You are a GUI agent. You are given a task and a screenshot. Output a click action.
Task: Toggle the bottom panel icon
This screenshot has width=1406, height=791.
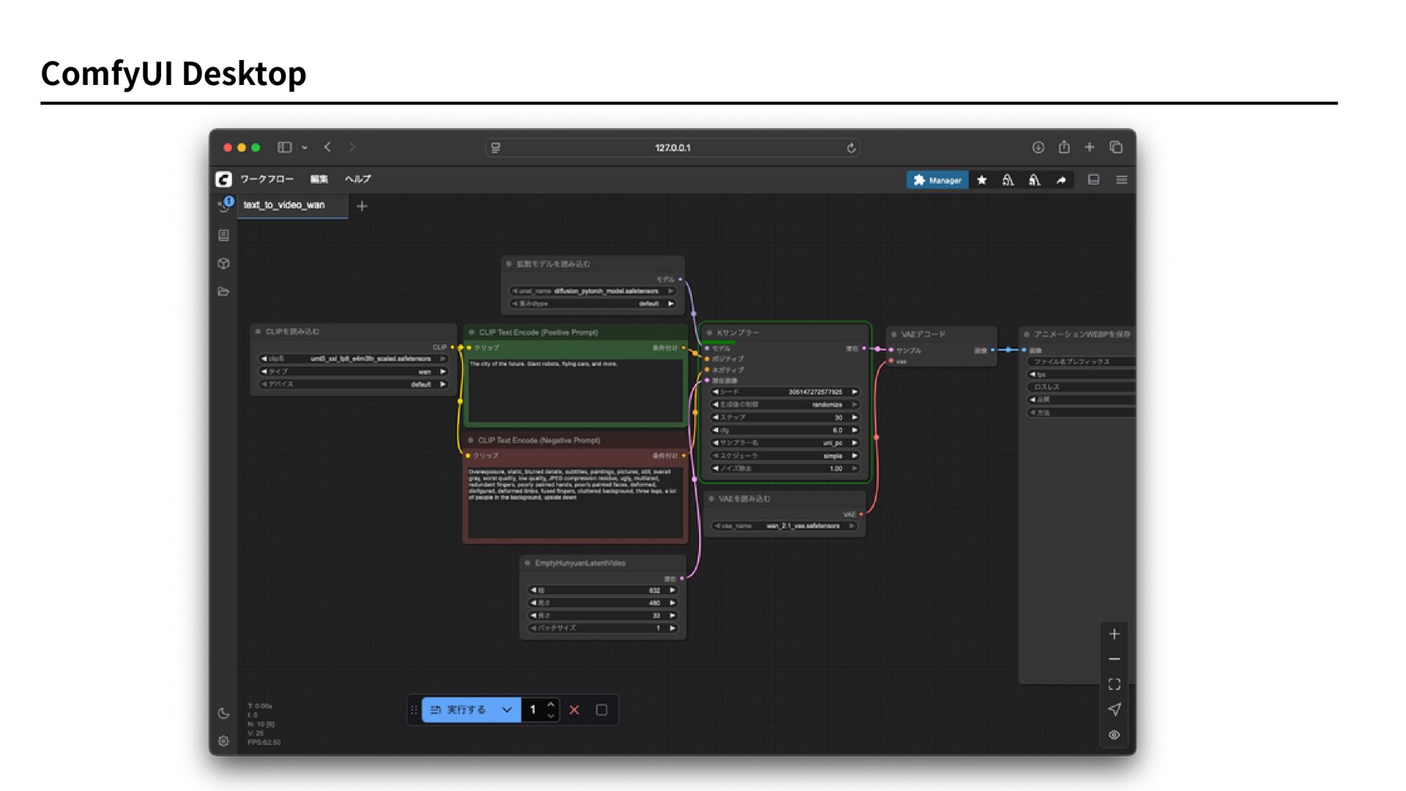[1093, 179]
